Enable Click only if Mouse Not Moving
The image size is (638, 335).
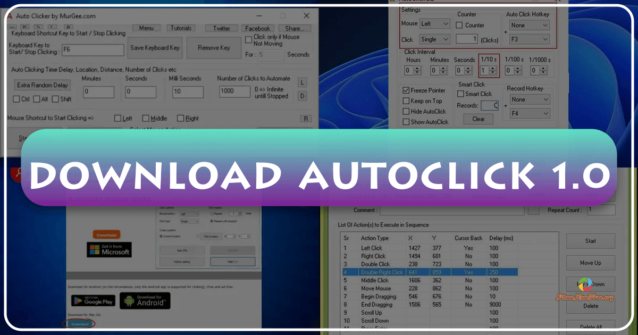coord(249,39)
